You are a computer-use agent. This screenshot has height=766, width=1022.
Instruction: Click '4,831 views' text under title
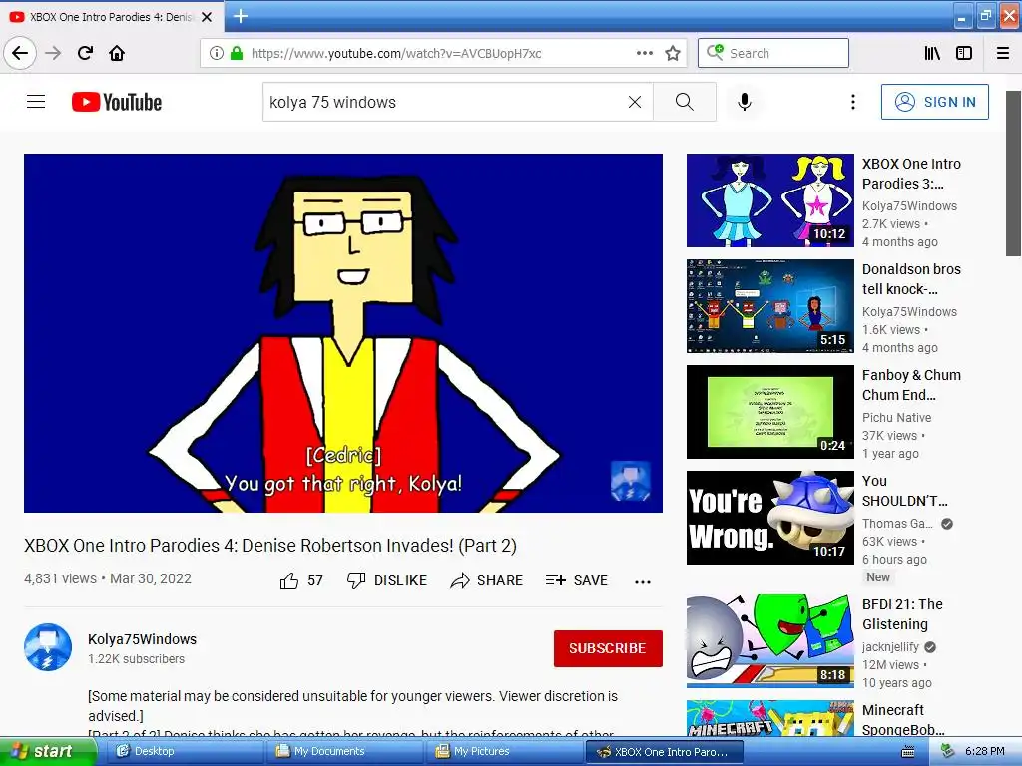click(x=60, y=578)
